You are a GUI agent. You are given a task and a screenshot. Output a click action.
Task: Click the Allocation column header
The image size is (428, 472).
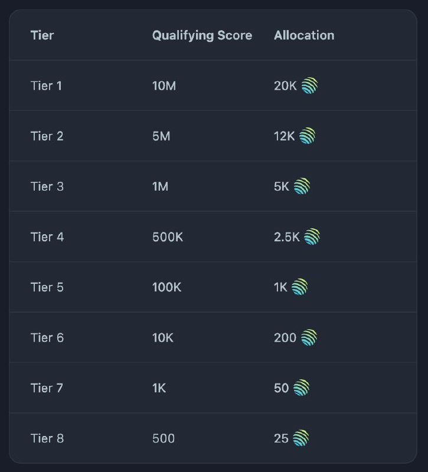(304, 35)
